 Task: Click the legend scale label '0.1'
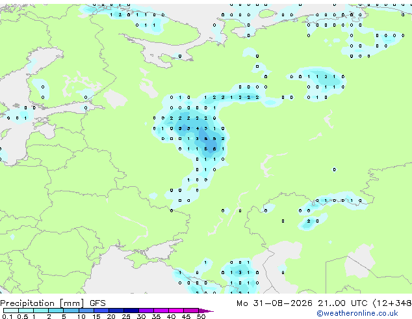pyautogui.click(x=7, y=316)
